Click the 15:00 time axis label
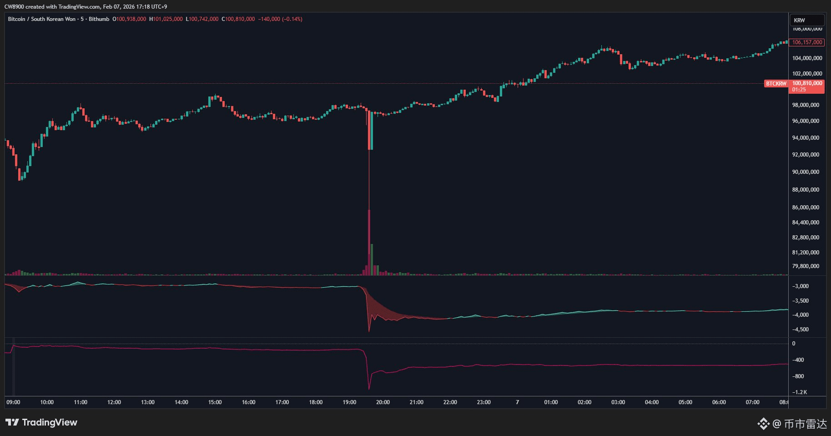831x436 pixels. [215, 402]
